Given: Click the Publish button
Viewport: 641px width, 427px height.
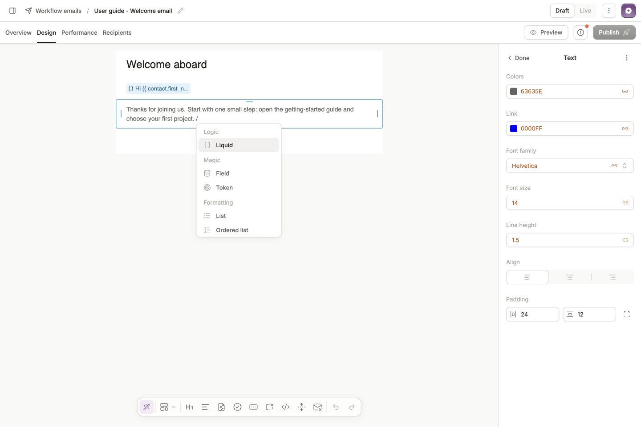Looking at the screenshot, I should click(x=614, y=32).
